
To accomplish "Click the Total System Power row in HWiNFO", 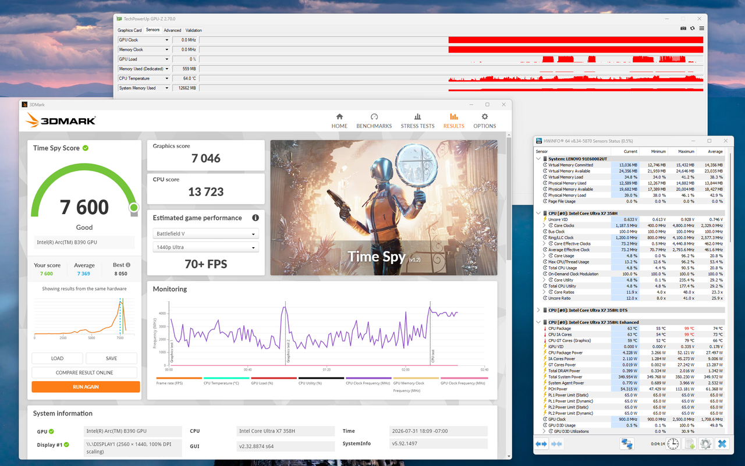I will pyautogui.click(x=630, y=377).
